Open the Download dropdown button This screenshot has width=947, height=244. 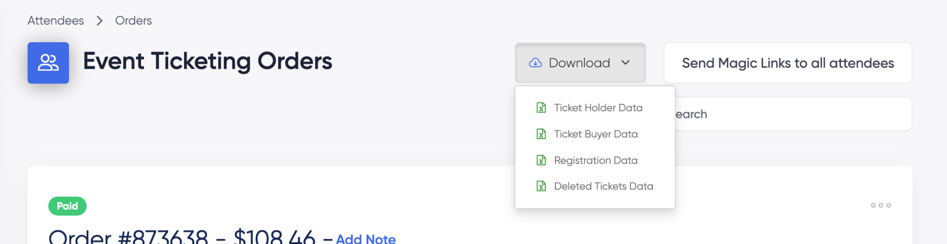pos(581,63)
